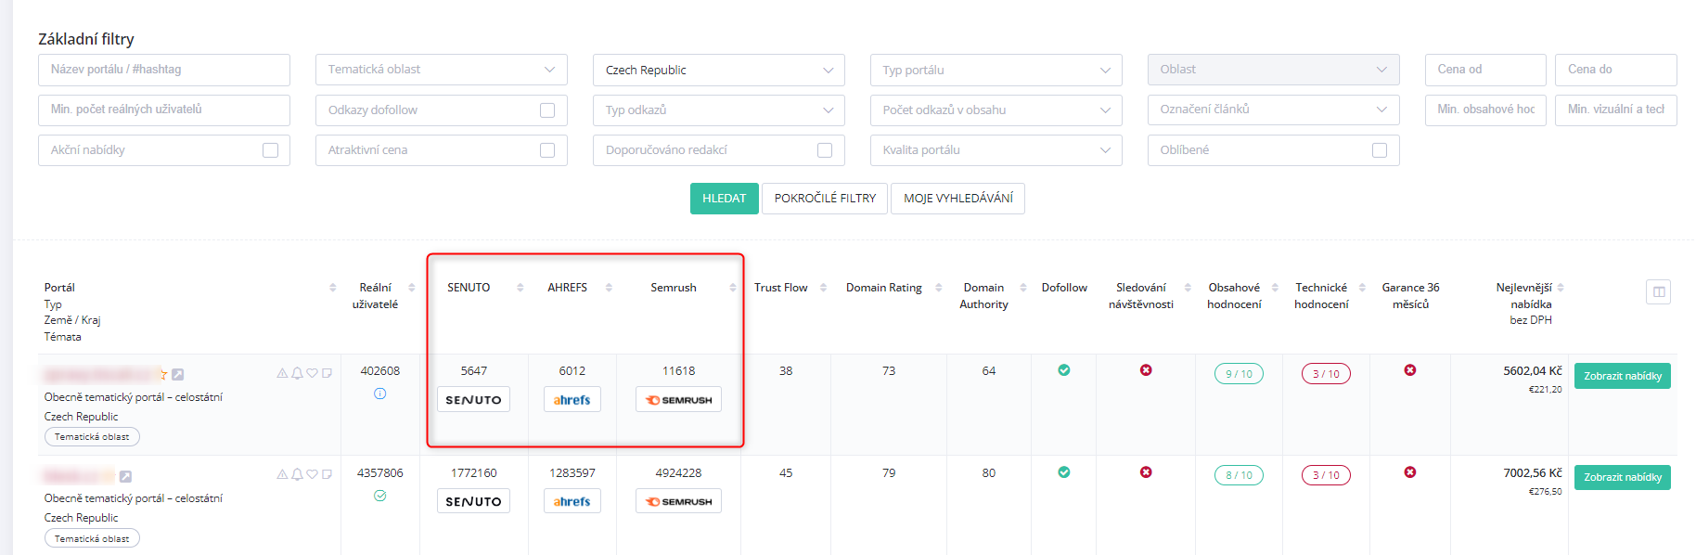
Task: Toggle the Doporučováno redakcí checkbox
Action: point(825,150)
